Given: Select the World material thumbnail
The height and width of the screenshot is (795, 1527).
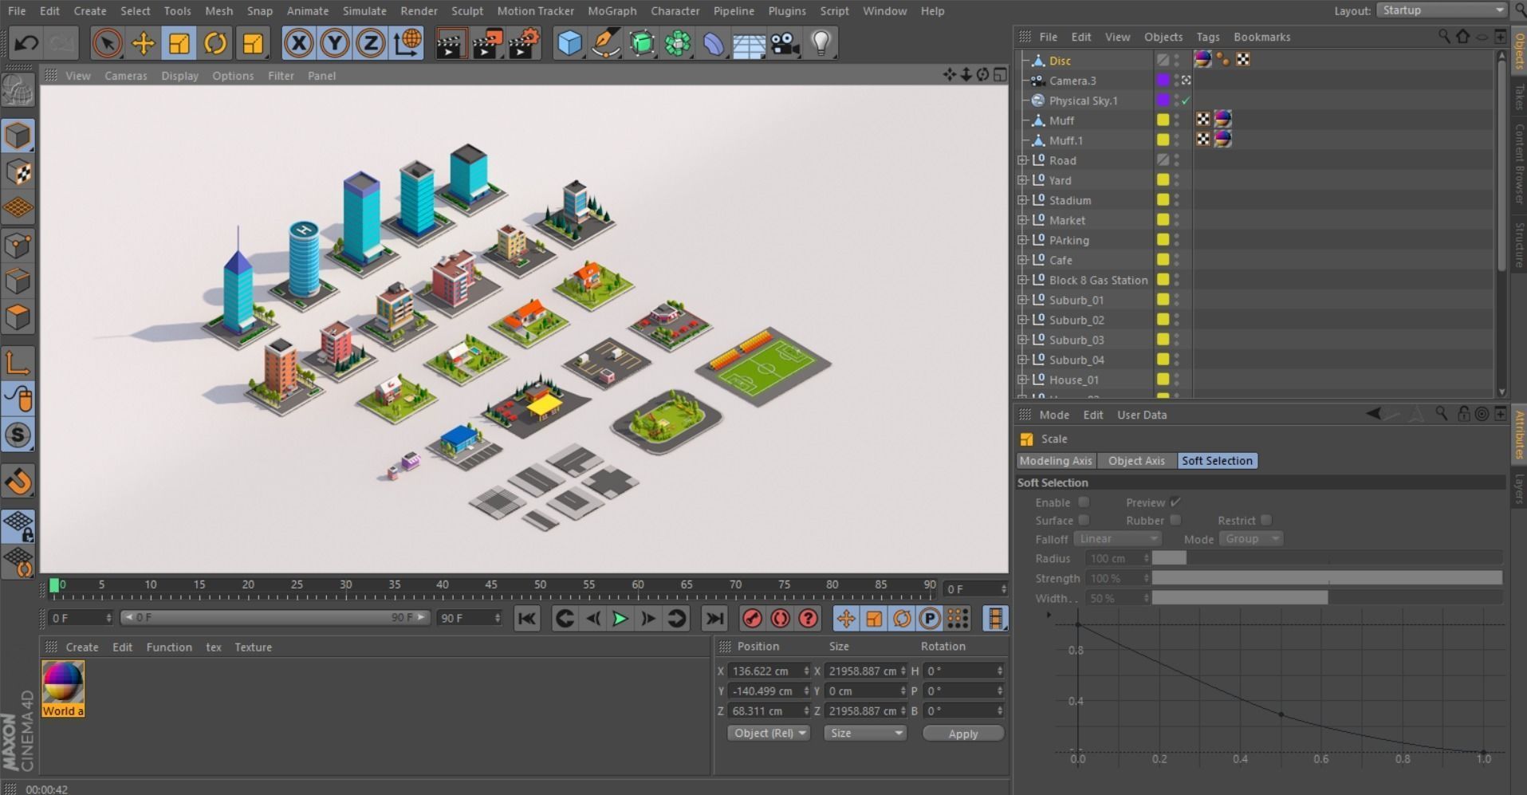Looking at the screenshot, I should click(63, 689).
